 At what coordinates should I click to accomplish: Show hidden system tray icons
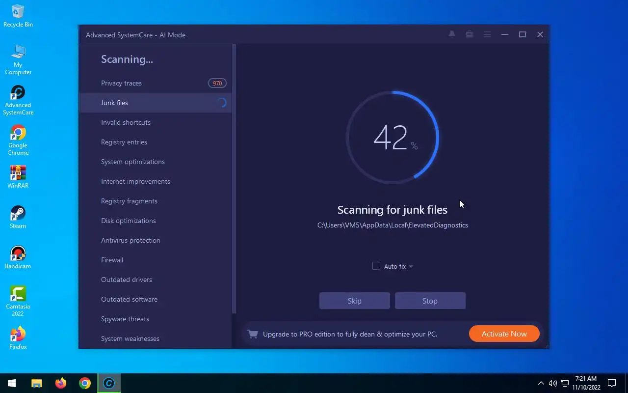[541, 383]
